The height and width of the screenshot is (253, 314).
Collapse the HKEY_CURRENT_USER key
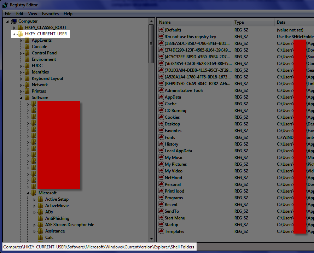point(14,34)
